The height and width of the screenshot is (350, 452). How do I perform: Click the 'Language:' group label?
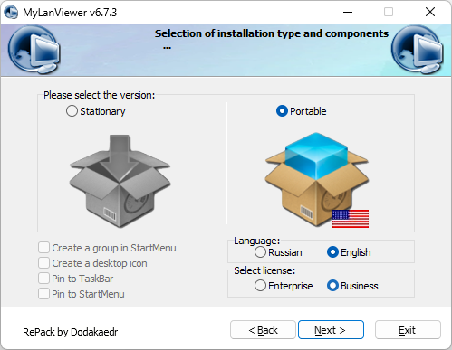(x=257, y=241)
